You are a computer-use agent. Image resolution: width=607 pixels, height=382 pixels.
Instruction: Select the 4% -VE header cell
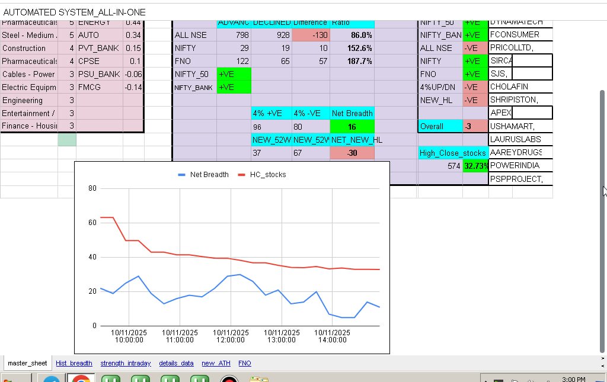coord(311,113)
